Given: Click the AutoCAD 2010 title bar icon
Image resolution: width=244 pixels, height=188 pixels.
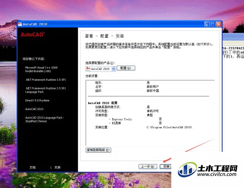Looking at the screenshot, I should 20,24.
